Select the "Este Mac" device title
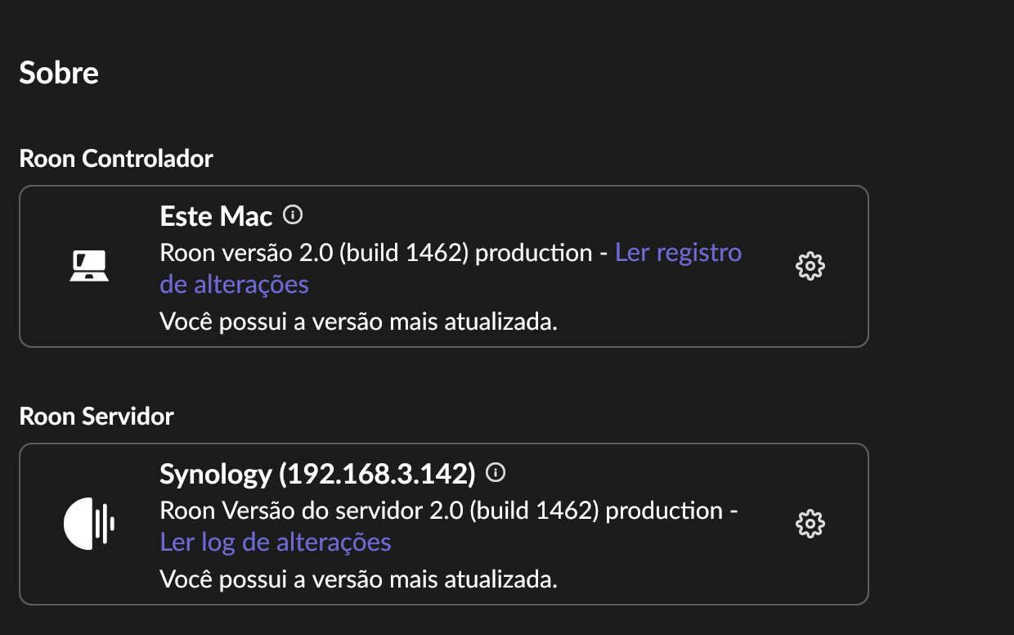 (217, 216)
